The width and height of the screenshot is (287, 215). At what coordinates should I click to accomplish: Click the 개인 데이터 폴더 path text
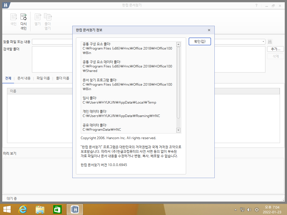[x=121, y=116]
